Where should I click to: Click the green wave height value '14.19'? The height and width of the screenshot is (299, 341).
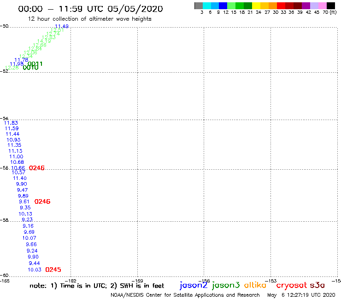[x=44, y=41]
